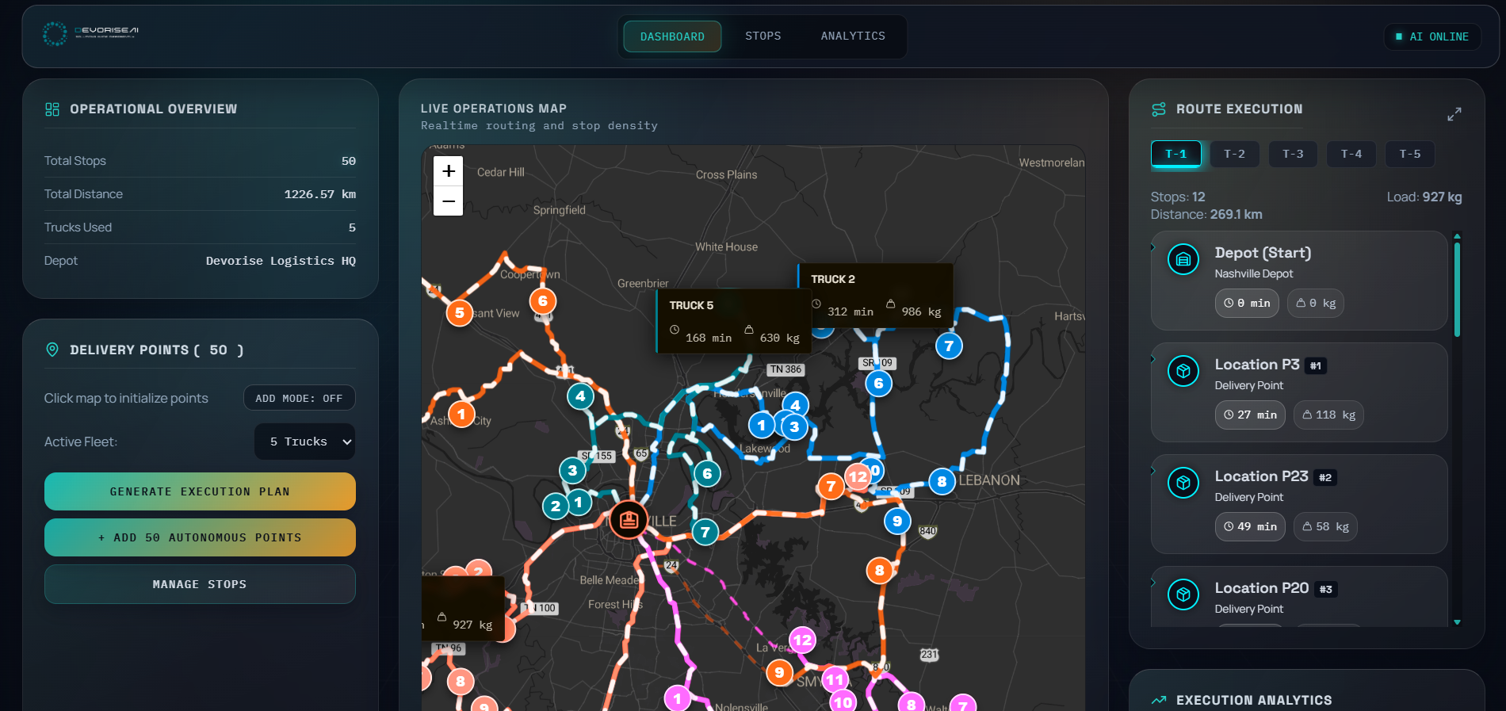Expand the Location P23 route entry
The width and height of the screenshot is (1506, 711).
[1153, 471]
